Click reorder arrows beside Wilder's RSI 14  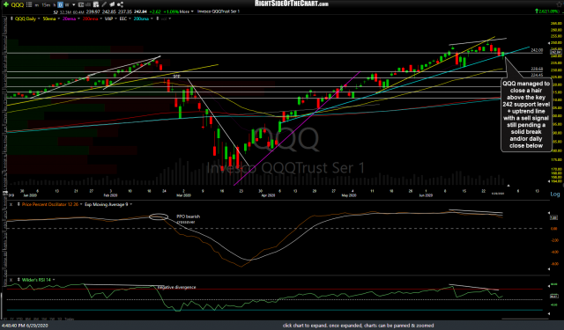tap(19, 280)
